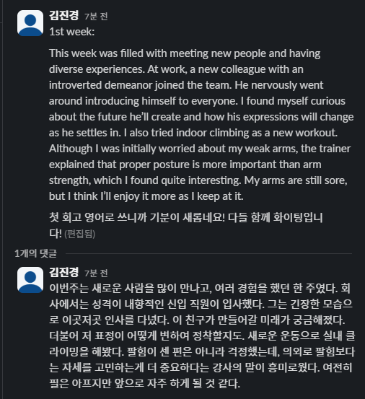The width and height of the screenshot is (365, 399).
Task: Open the '7분 전' timestamp on the first post
Action: click(x=96, y=17)
